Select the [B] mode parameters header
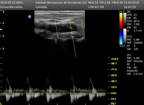Viewport: 144px width, 105px height. [x=129, y=12]
